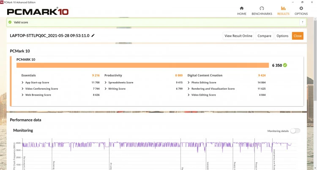Viewport: 317px width, 170px height.
Task: Click Web Browsing value 8 636
Action: coord(96,95)
